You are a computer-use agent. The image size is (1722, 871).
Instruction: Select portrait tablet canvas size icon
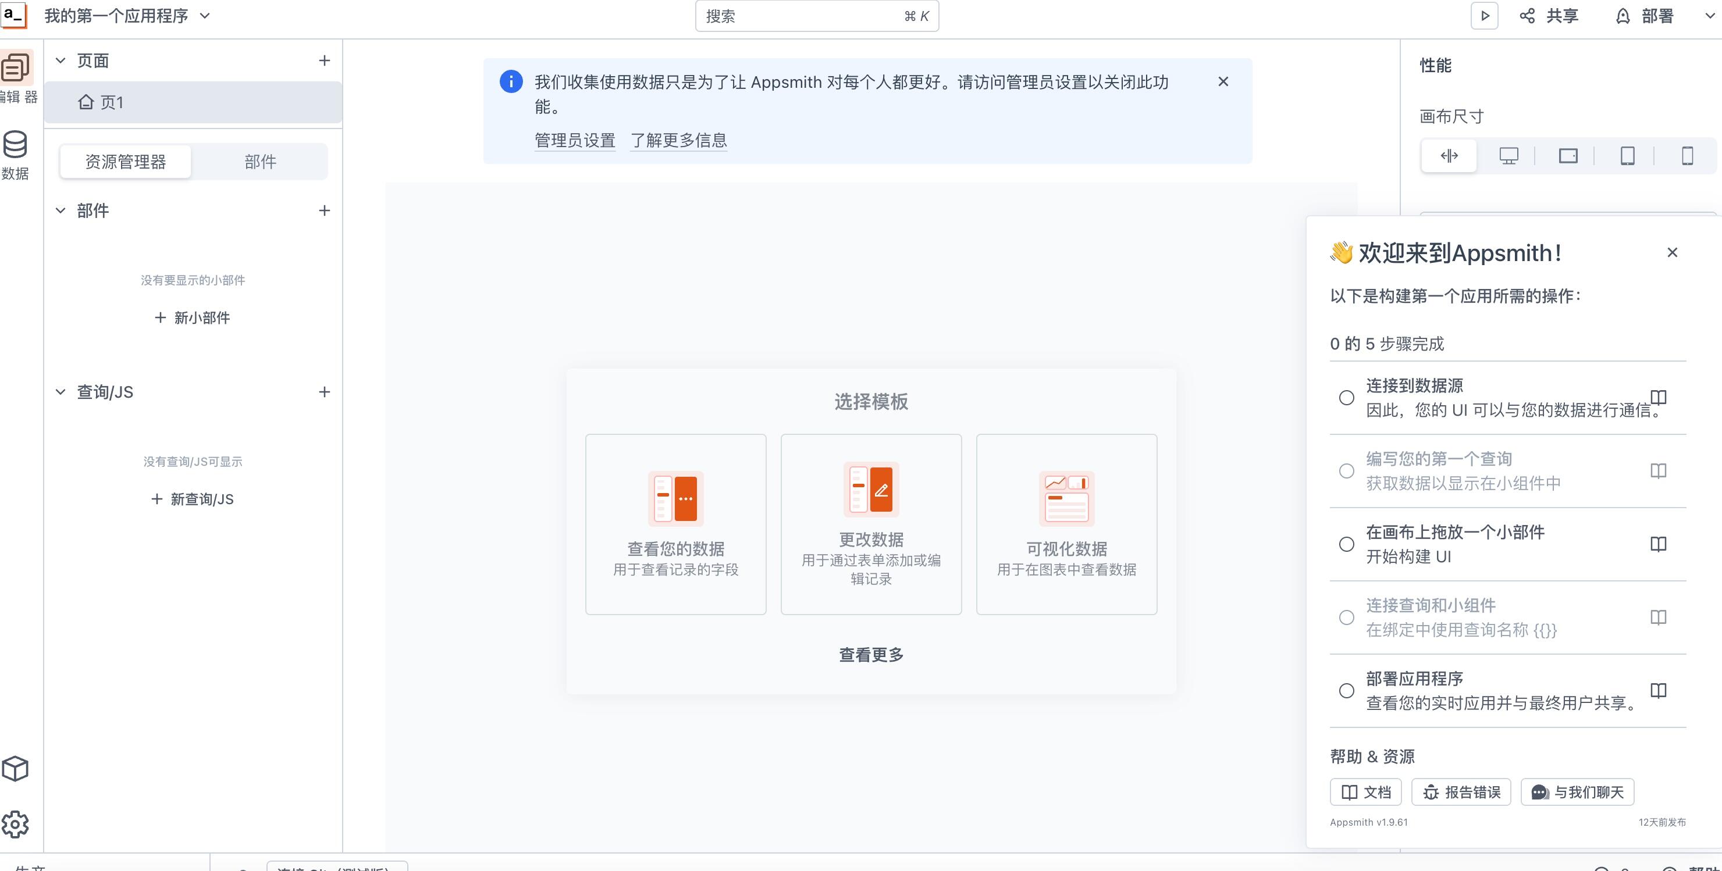[1628, 156]
